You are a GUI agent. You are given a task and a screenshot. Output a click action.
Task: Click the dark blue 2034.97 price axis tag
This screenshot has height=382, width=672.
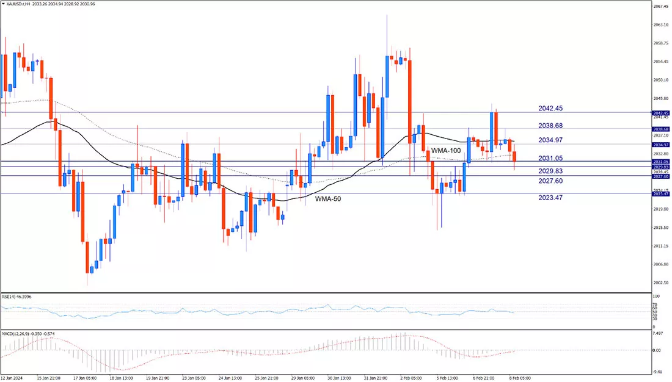click(660, 145)
